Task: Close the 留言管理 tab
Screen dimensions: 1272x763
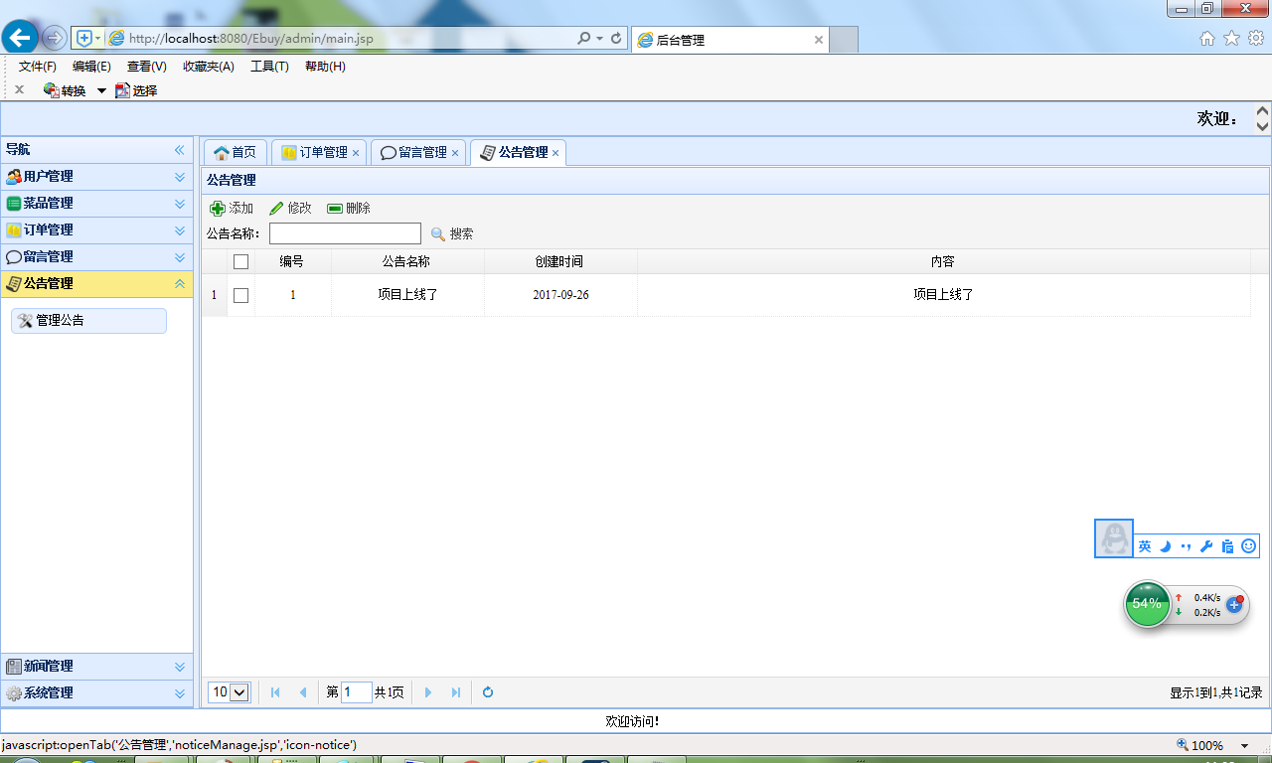Action: point(455,153)
